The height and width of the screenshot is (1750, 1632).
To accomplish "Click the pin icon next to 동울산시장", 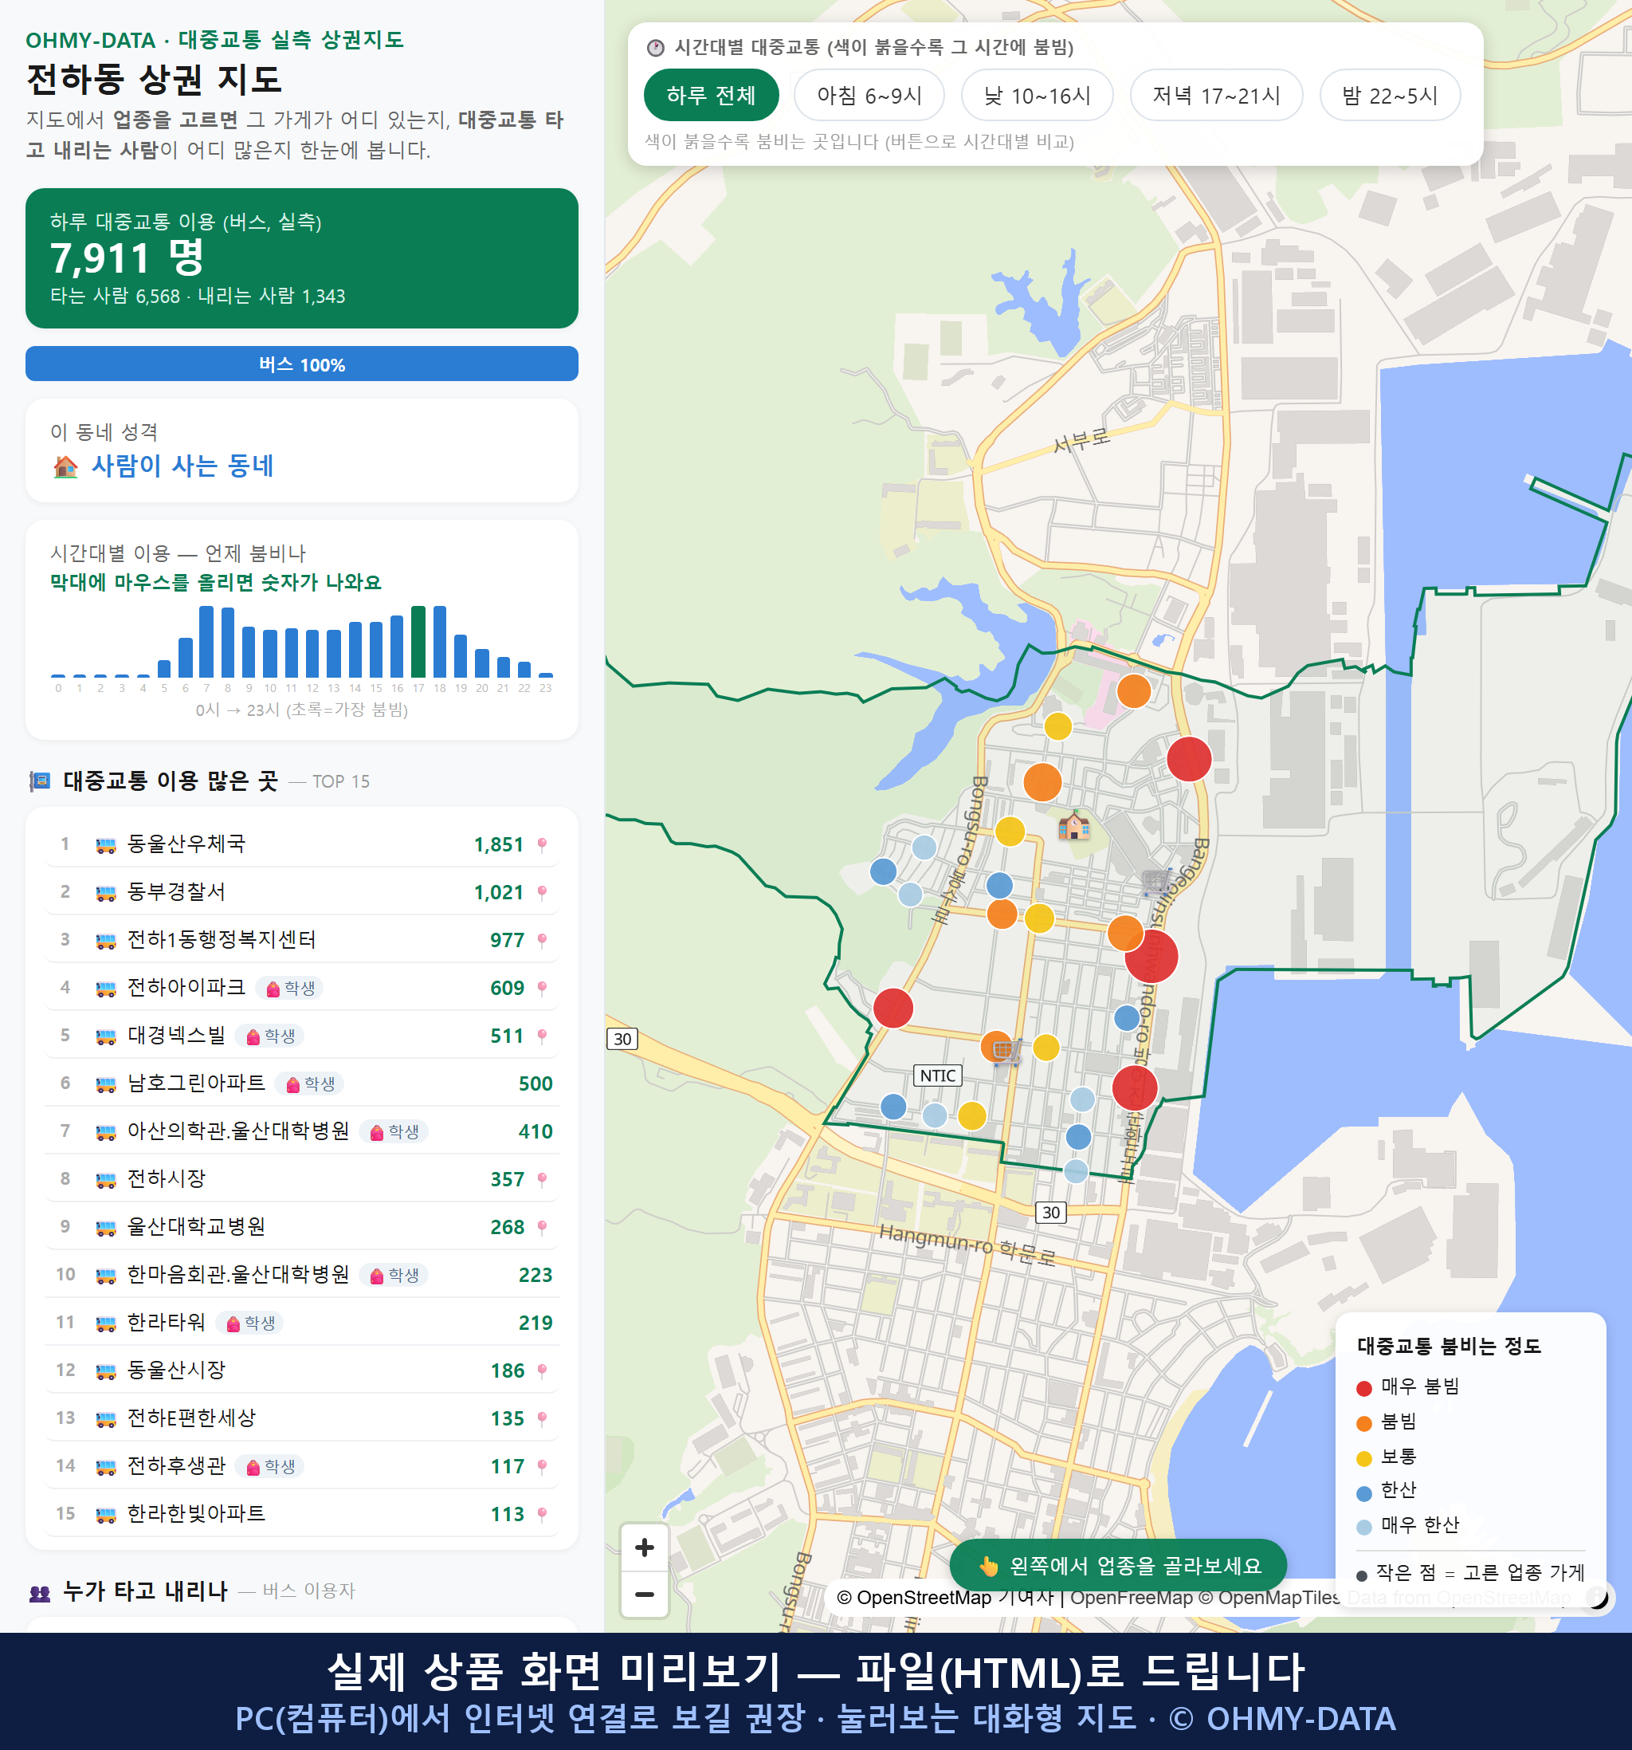I will (542, 1370).
